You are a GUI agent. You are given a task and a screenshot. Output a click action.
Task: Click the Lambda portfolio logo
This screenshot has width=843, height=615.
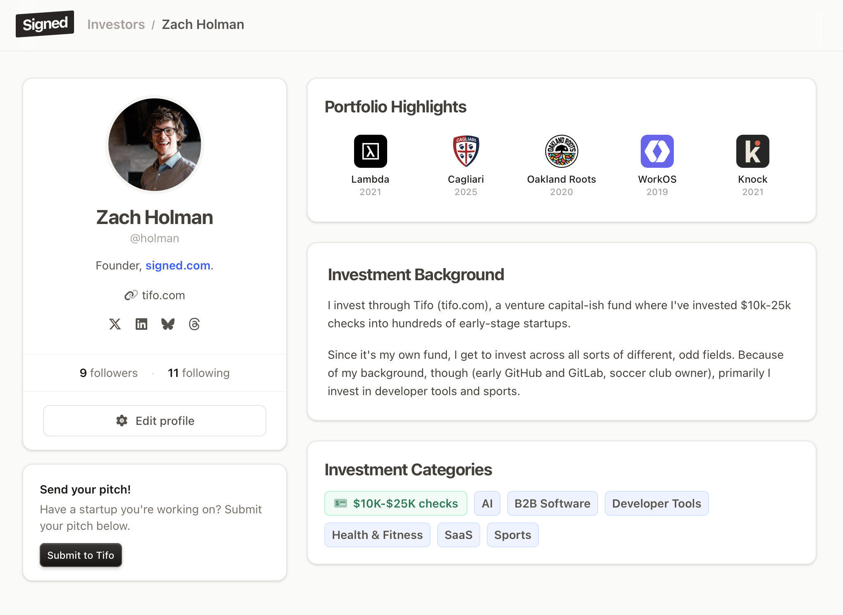pos(370,151)
